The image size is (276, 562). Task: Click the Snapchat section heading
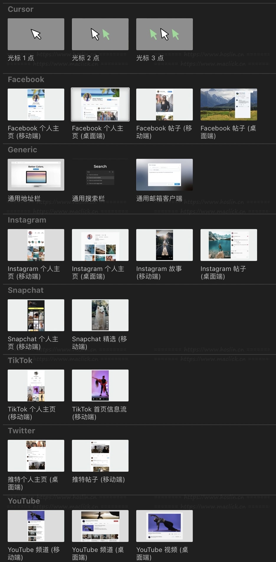(x=26, y=290)
